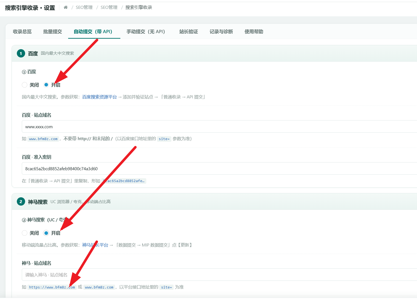Screen dimensions: 417x299
Task: Click the 百度·站点域名 input field
Action: click(x=219, y=127)
